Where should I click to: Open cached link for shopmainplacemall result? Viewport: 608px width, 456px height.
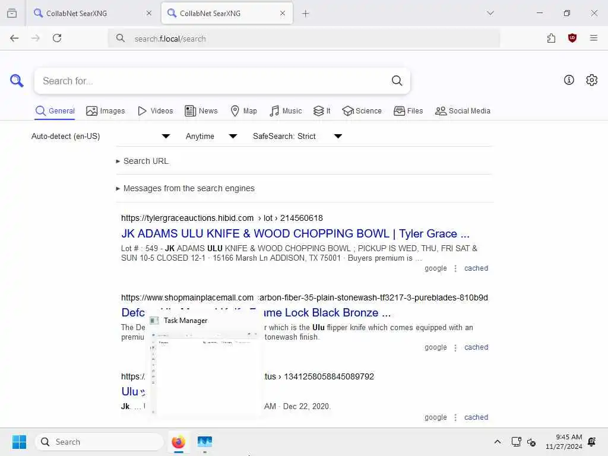point(476,347)
